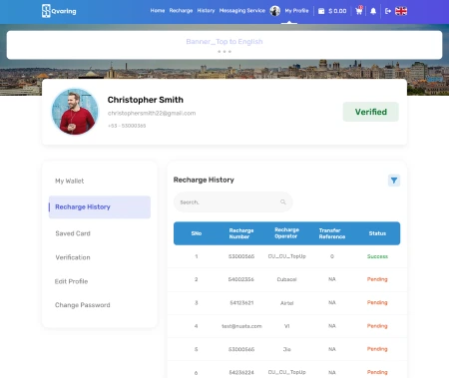
Task: Click the Verified status badge
Action: pyautogui.click(x=371, y=112)
